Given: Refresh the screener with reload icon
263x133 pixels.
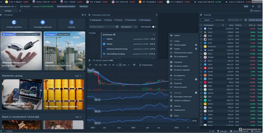Looking at the screenshot, I should tap(245, 20).
